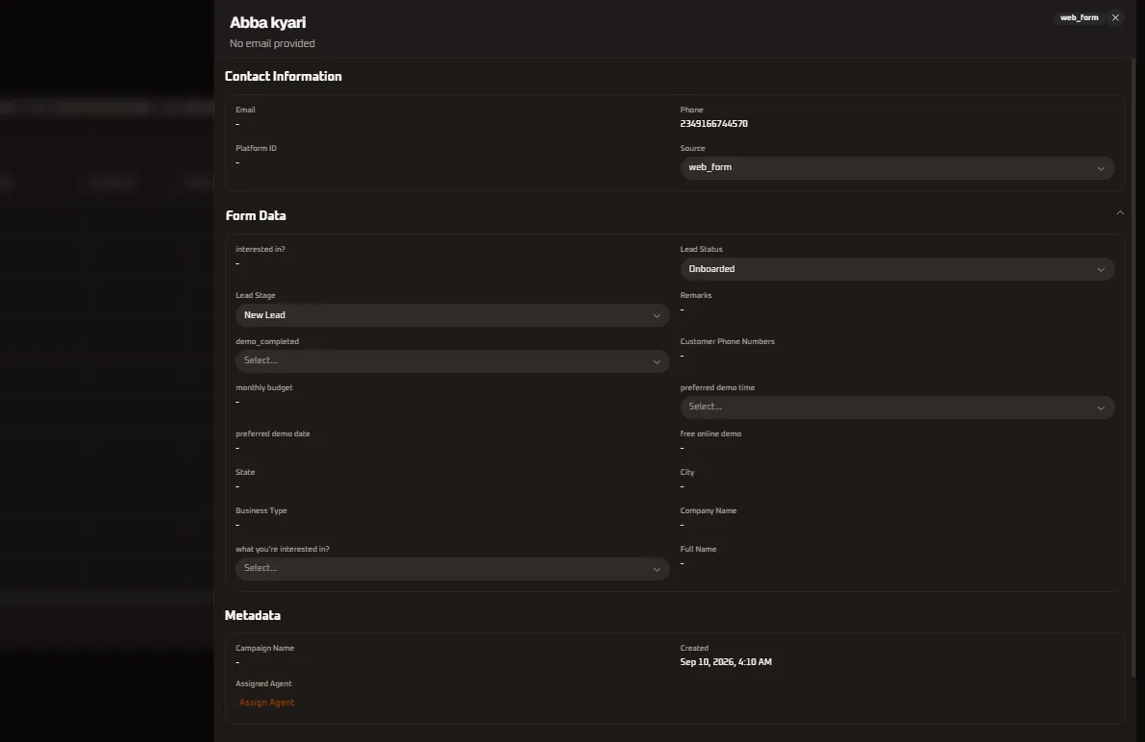This screenshot has width=1145, height=742.
Task: Click the Remarks field label
Action: point(695,296)
